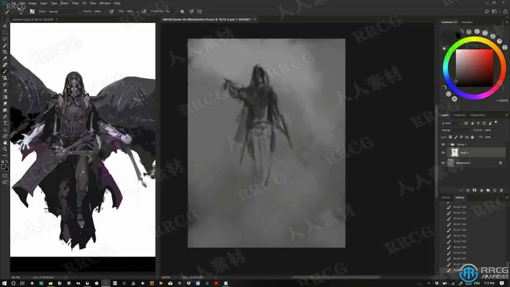Select the Lasso tool

pos(5,39)
